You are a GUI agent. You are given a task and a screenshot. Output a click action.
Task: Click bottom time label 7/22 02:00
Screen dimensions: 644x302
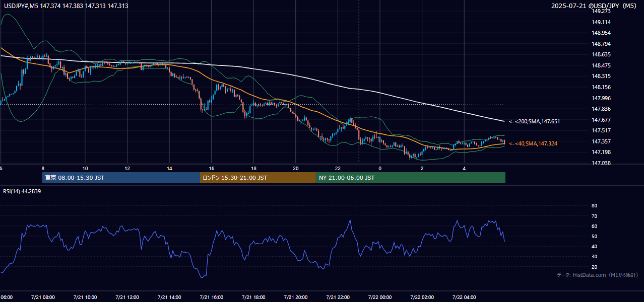[x=422, y=297]
